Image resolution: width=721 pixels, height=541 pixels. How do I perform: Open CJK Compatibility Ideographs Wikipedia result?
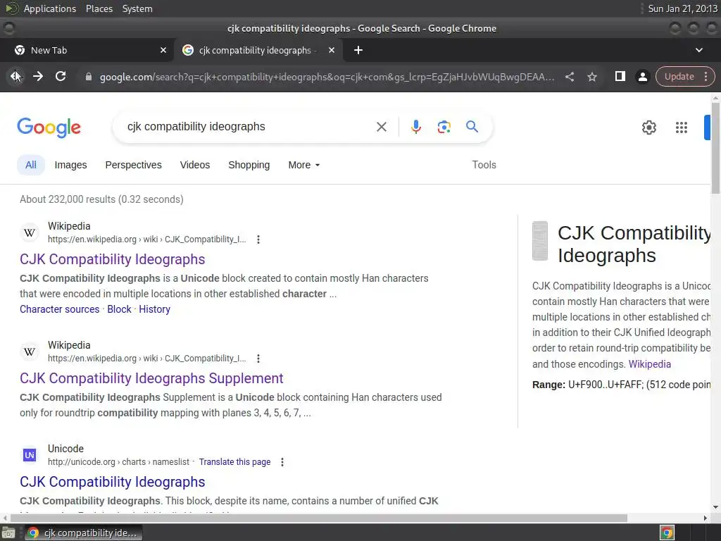pyautogui.click(x=112, y=259)
